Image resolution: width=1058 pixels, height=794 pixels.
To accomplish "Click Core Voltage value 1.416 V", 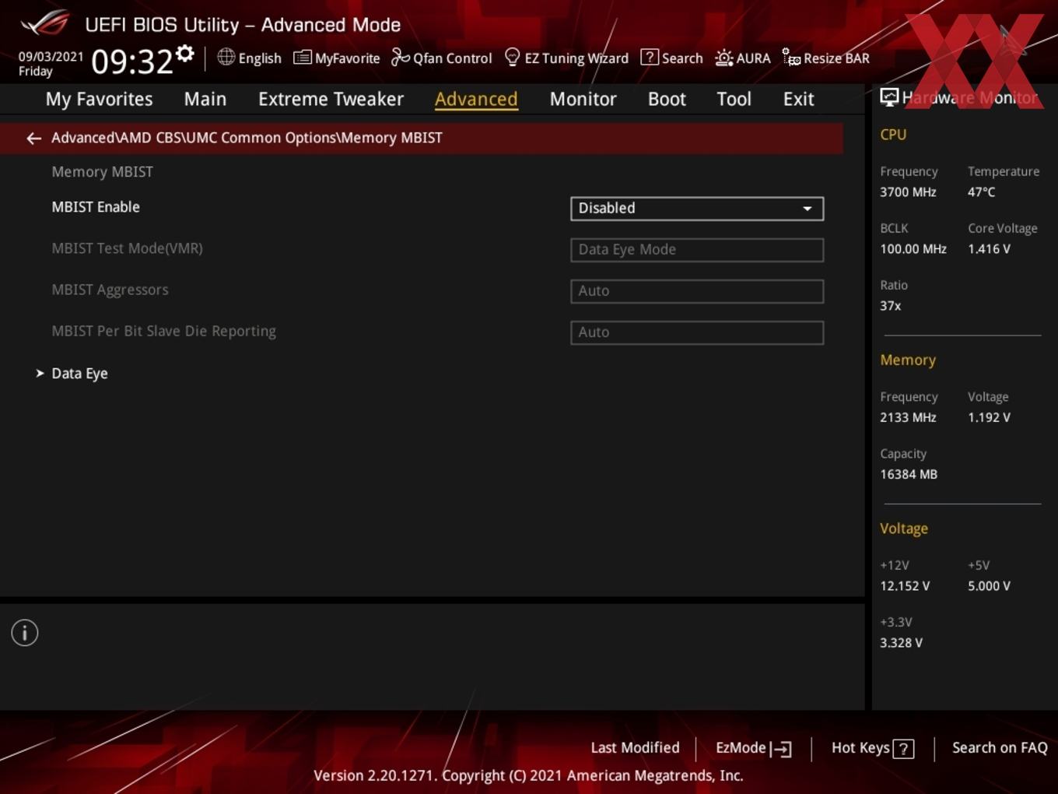I will [989, 249].
